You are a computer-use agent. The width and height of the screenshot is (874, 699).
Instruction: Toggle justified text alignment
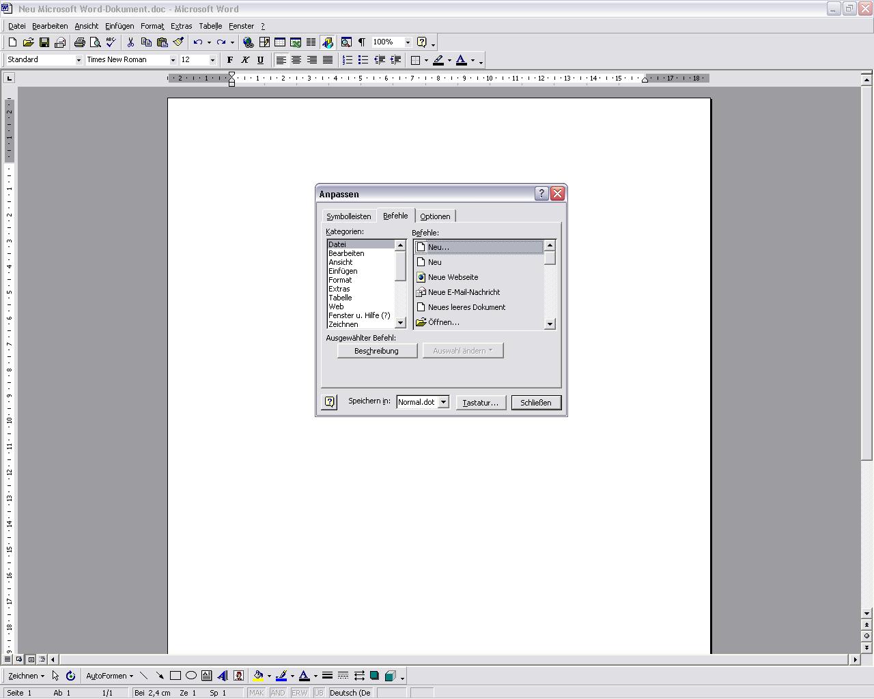click(328, 60)
